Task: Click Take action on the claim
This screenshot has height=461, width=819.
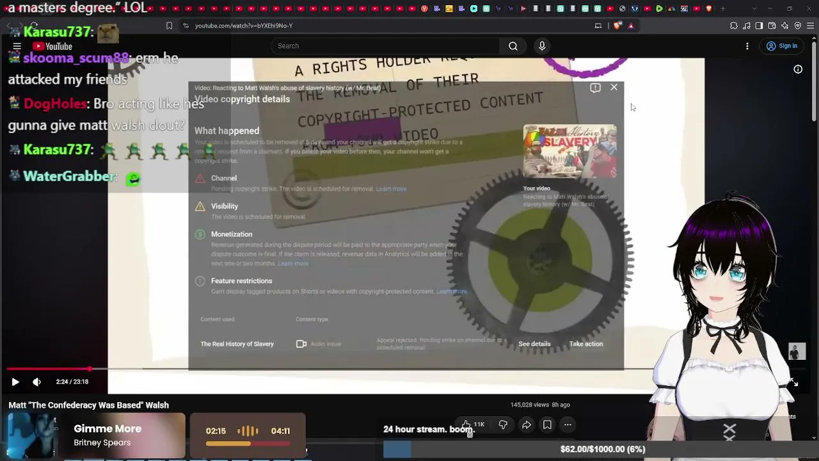Action: pos(586,344)
